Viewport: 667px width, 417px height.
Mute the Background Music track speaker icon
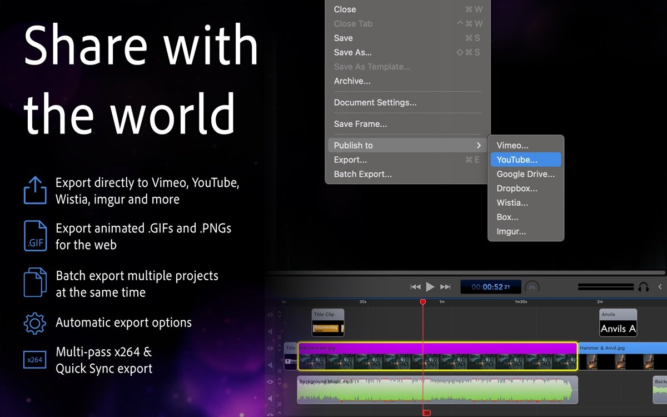coord(271,399)
